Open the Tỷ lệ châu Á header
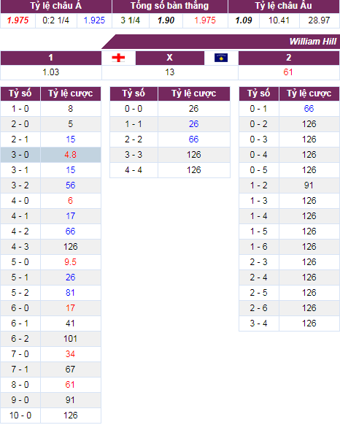340x425 pixels. point(56,7)
